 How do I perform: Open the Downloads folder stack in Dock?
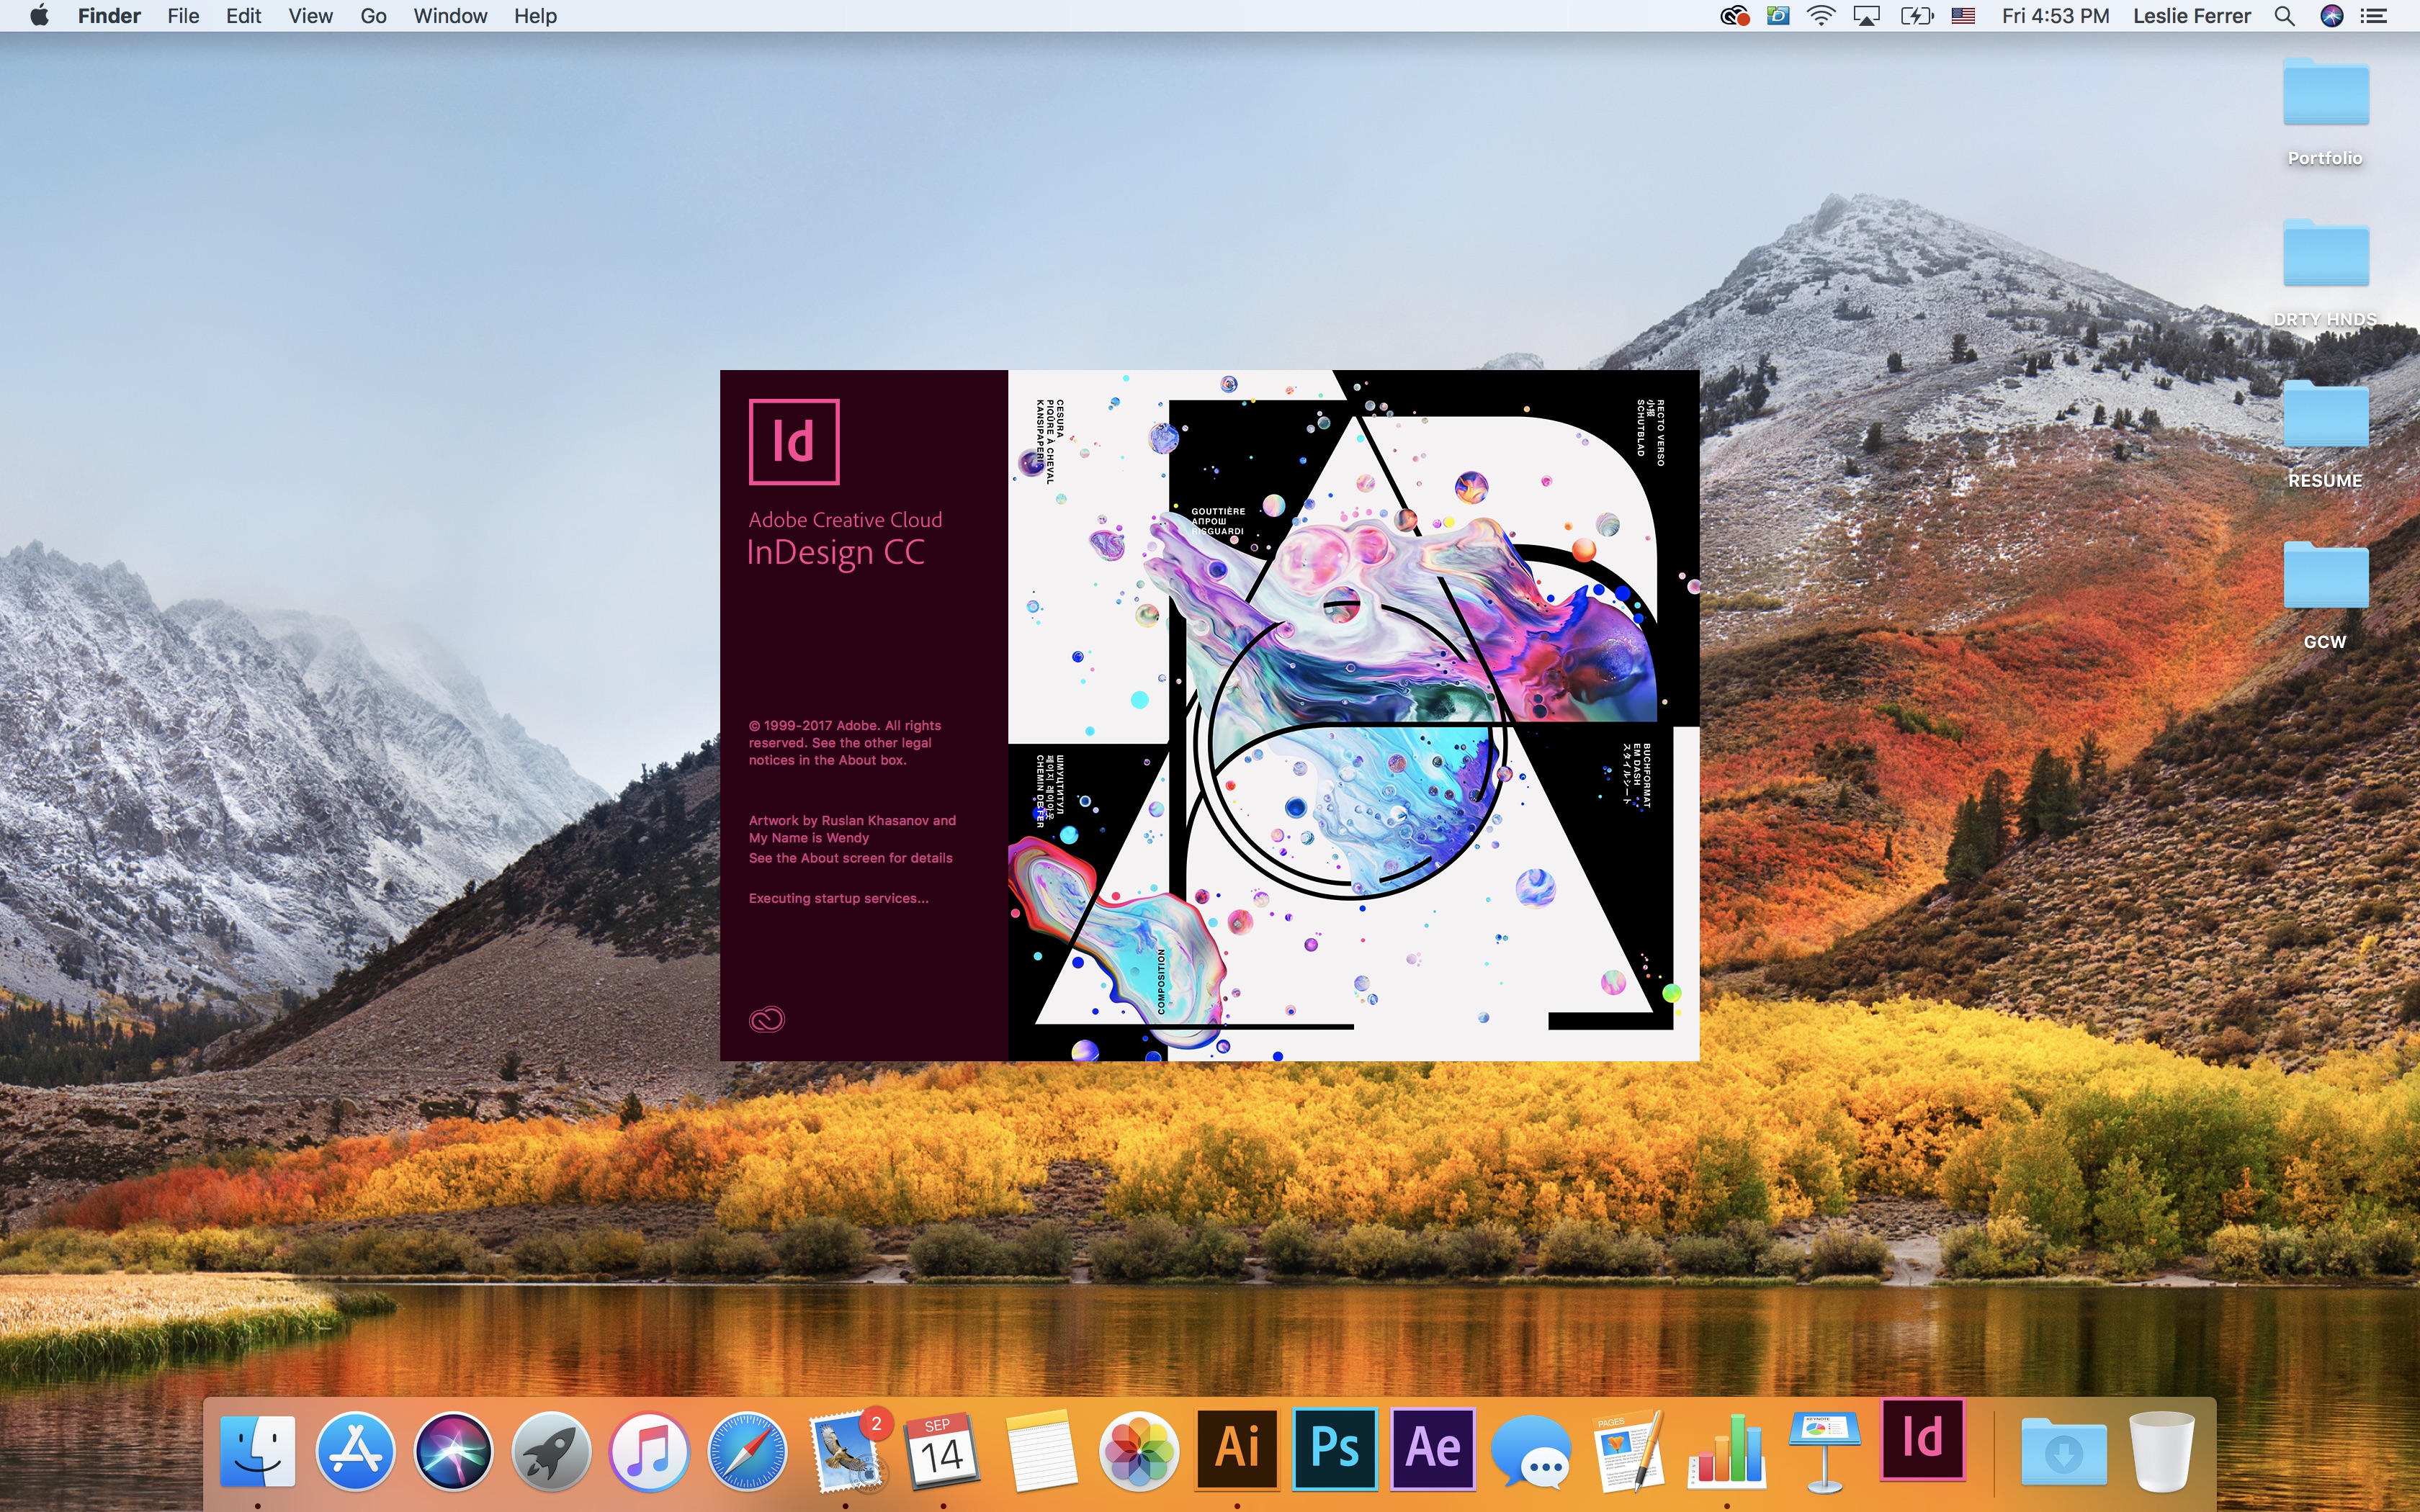(x=2064, y=1450)
